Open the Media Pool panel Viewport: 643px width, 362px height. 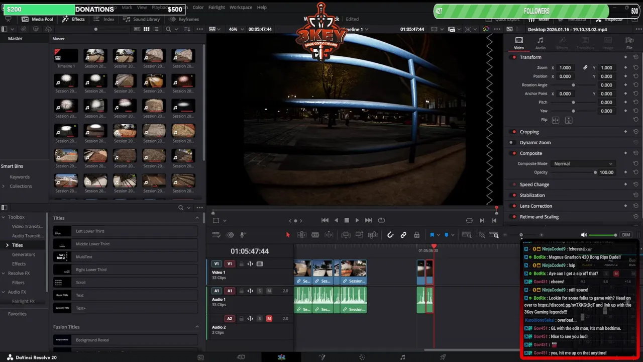pos(37,19)
